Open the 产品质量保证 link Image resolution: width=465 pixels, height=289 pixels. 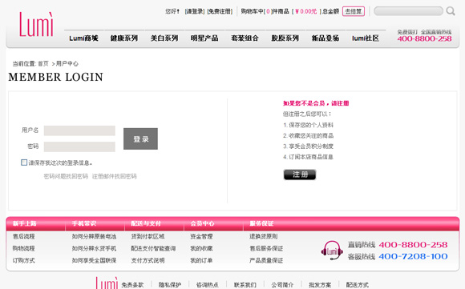pos(266,260)
